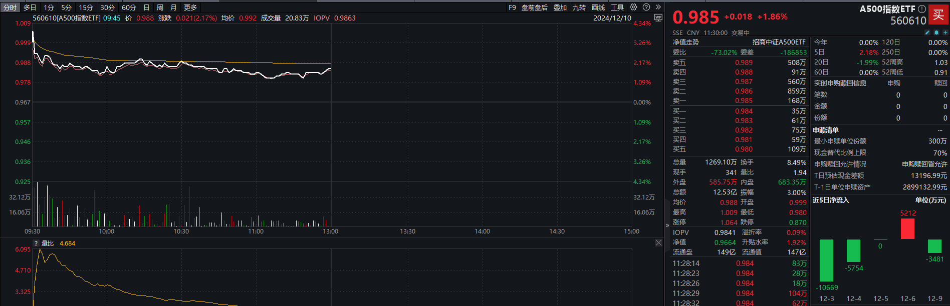Add to watchlist with the plus icon
Image resolution: width=950 pixels, height=306 pixels.
point(945,32)
